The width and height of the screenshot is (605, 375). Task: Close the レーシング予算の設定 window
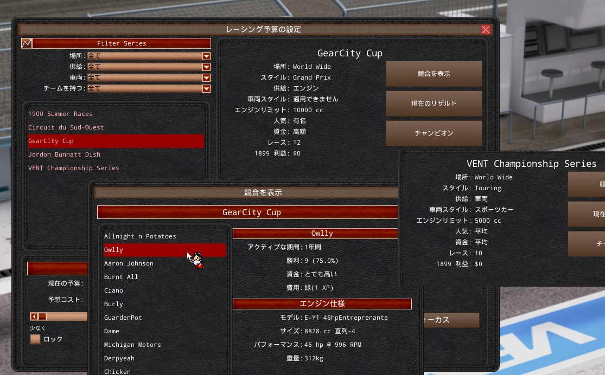[486, 30]
